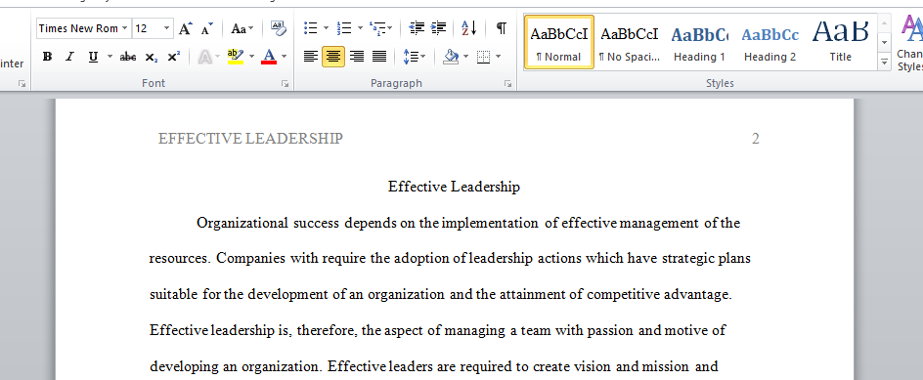This screenshot has width=923, height=380.
Task: Open the Paragraph dialog launcher
Action: tap(508, 84)
